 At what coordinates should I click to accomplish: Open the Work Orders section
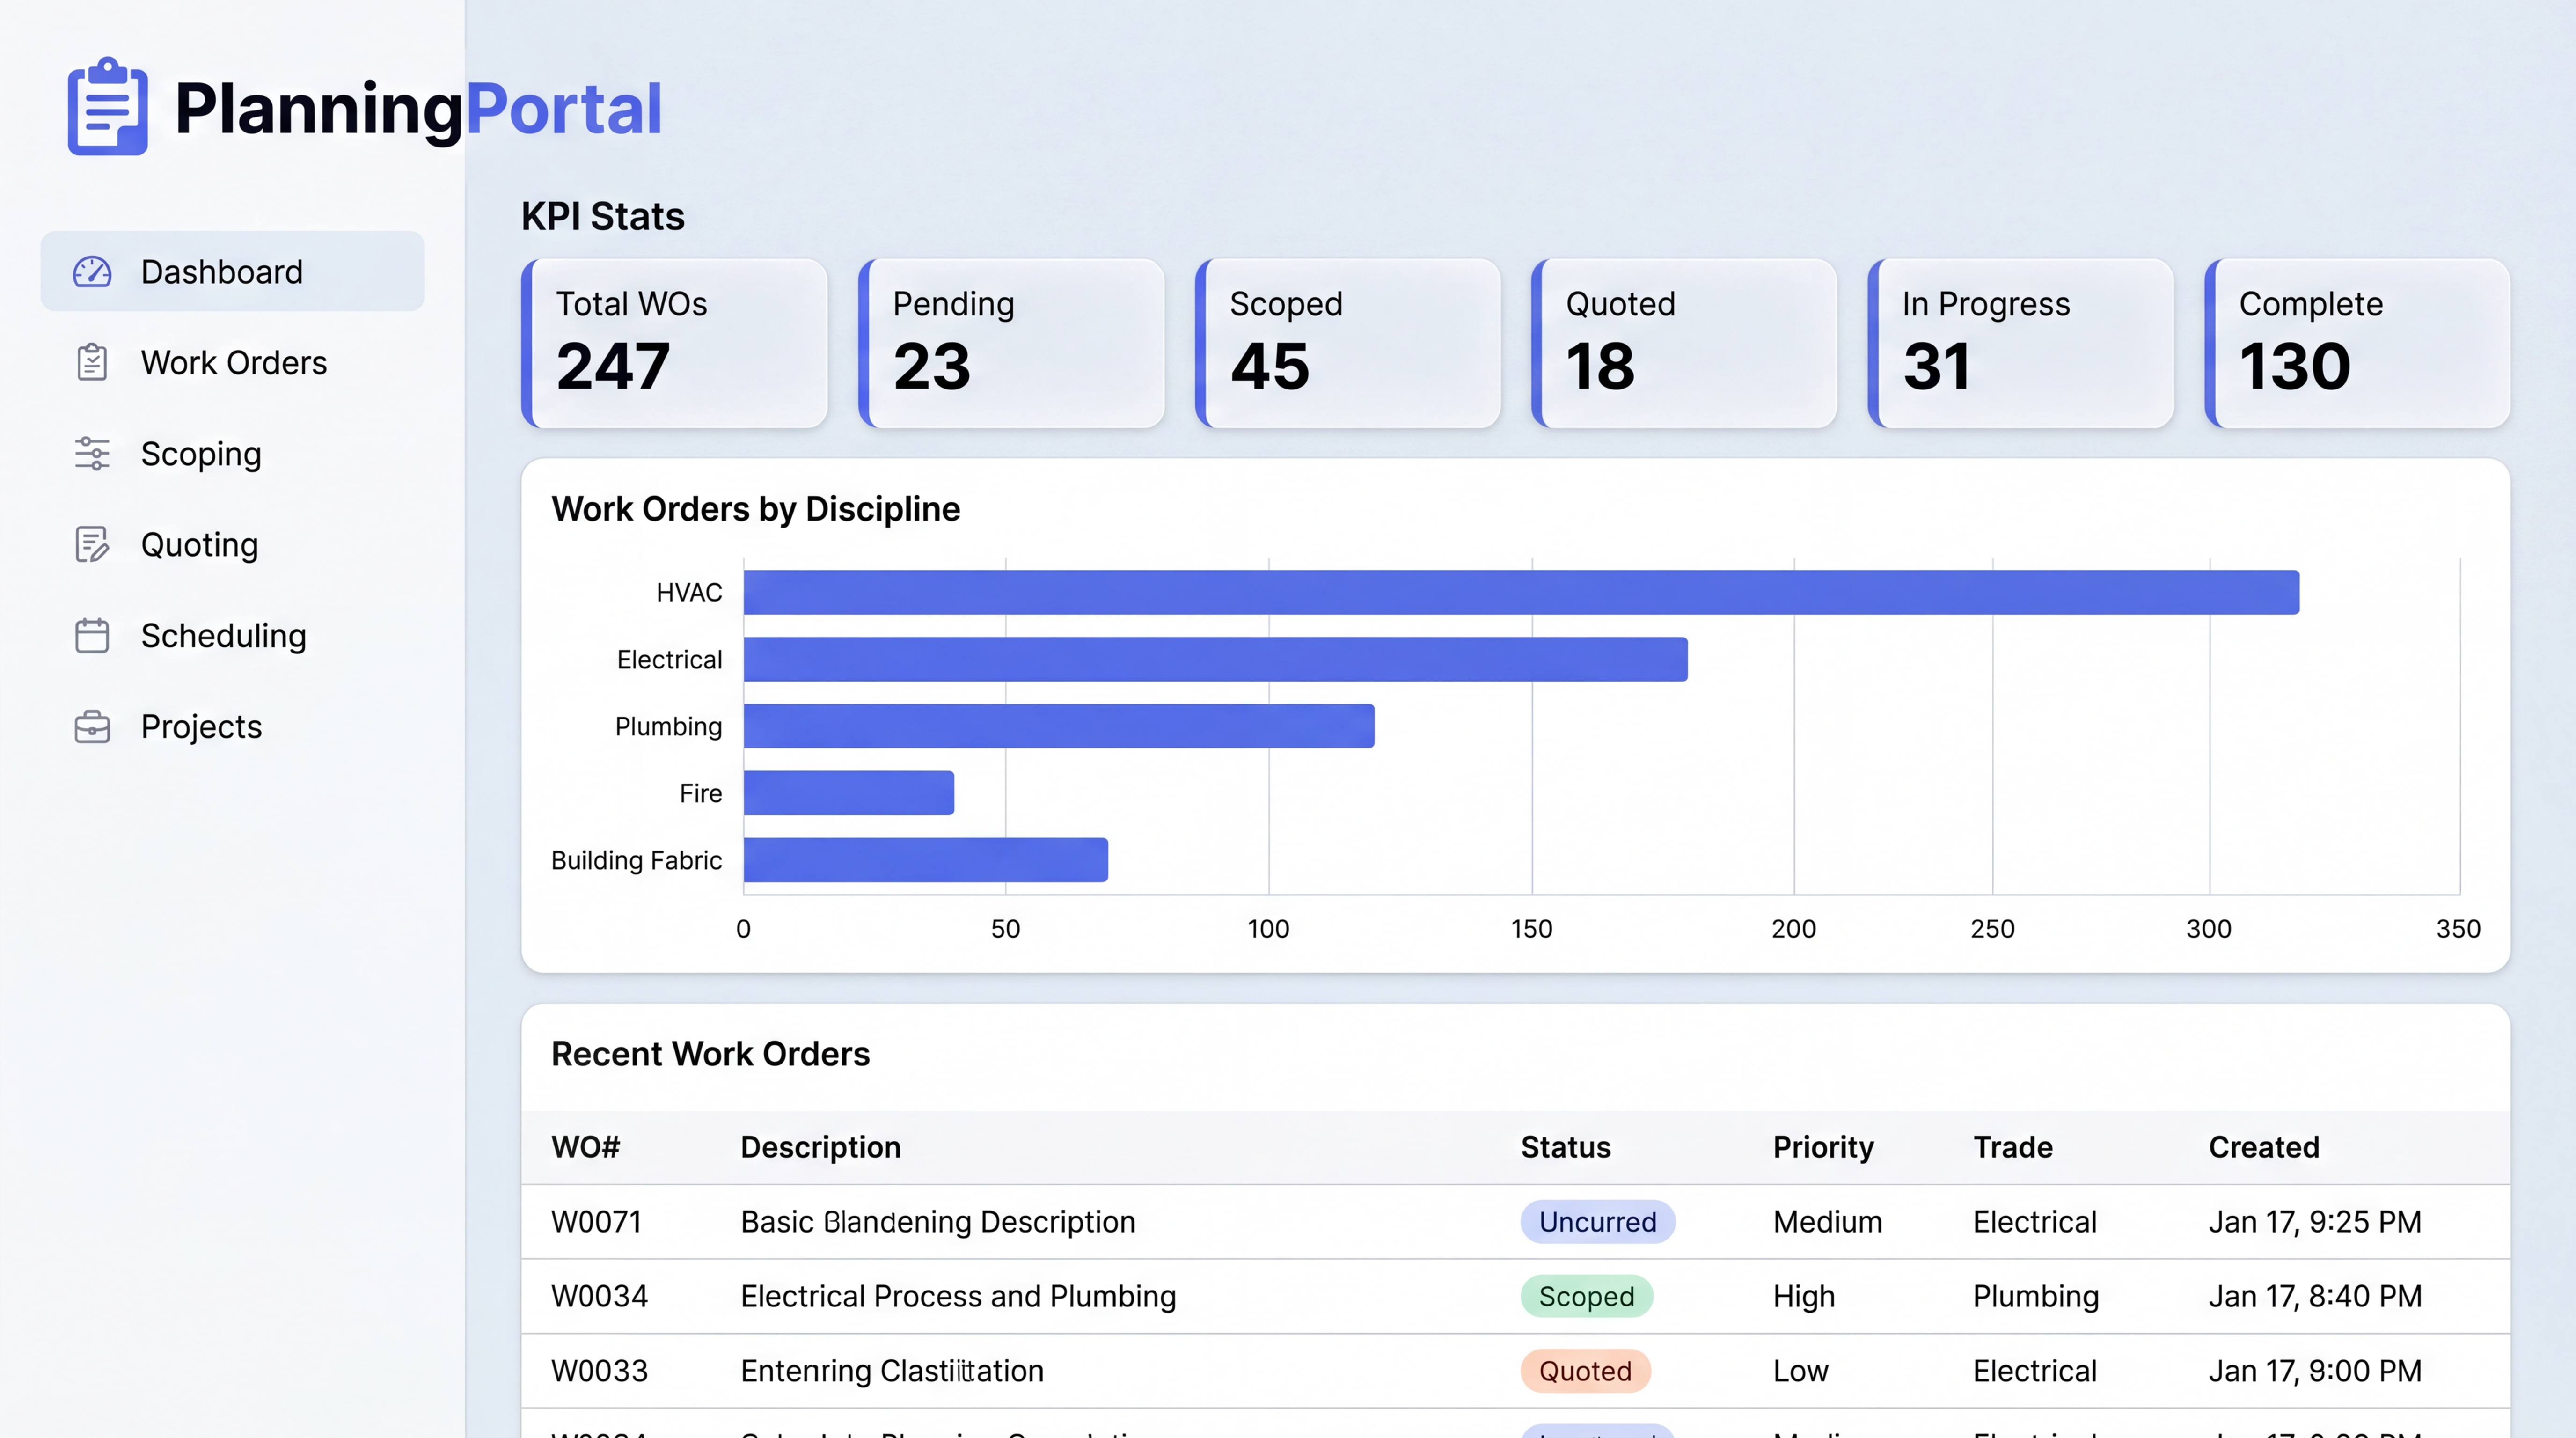(x=233, y=362)
